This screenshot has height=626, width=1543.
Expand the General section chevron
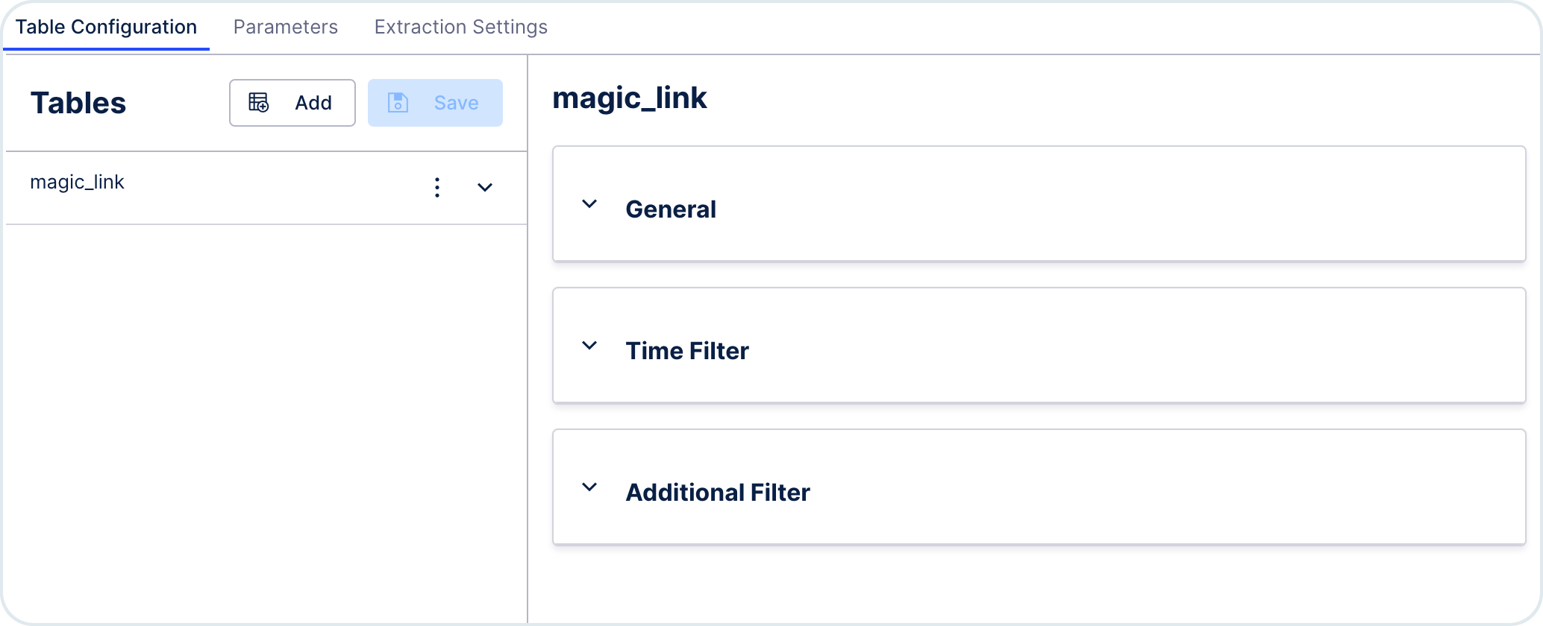click(x=589, y=204)
